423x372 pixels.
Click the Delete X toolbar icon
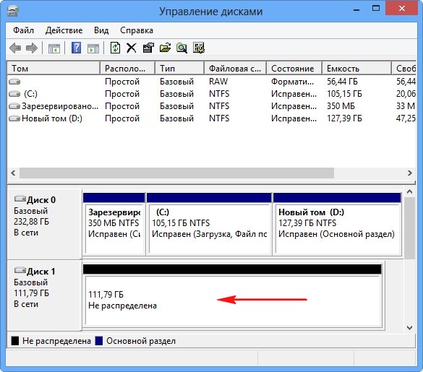(132, 48)
